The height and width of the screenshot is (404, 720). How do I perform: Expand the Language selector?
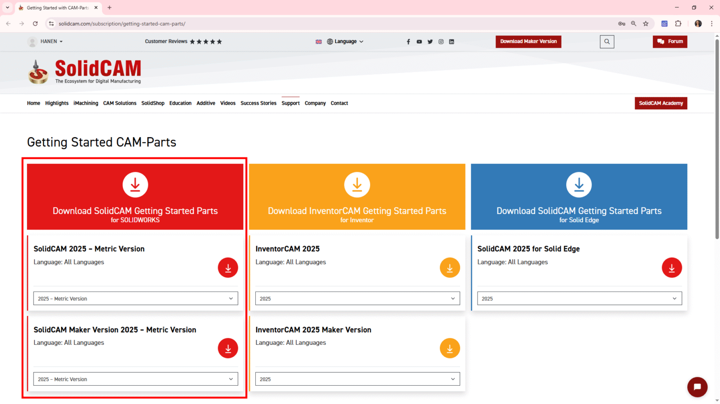(345, 42)
